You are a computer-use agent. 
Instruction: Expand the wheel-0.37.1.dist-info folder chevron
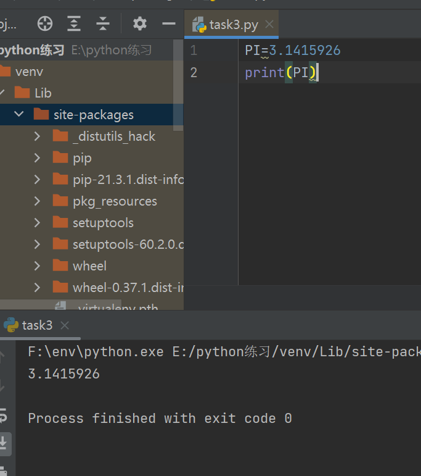(37, 287)
